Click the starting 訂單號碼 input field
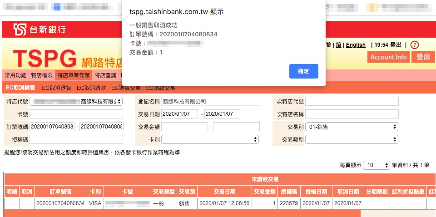 (x=52, y=127)
